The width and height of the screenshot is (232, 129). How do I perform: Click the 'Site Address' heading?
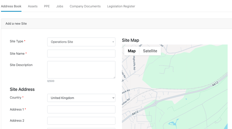(22, 89)
